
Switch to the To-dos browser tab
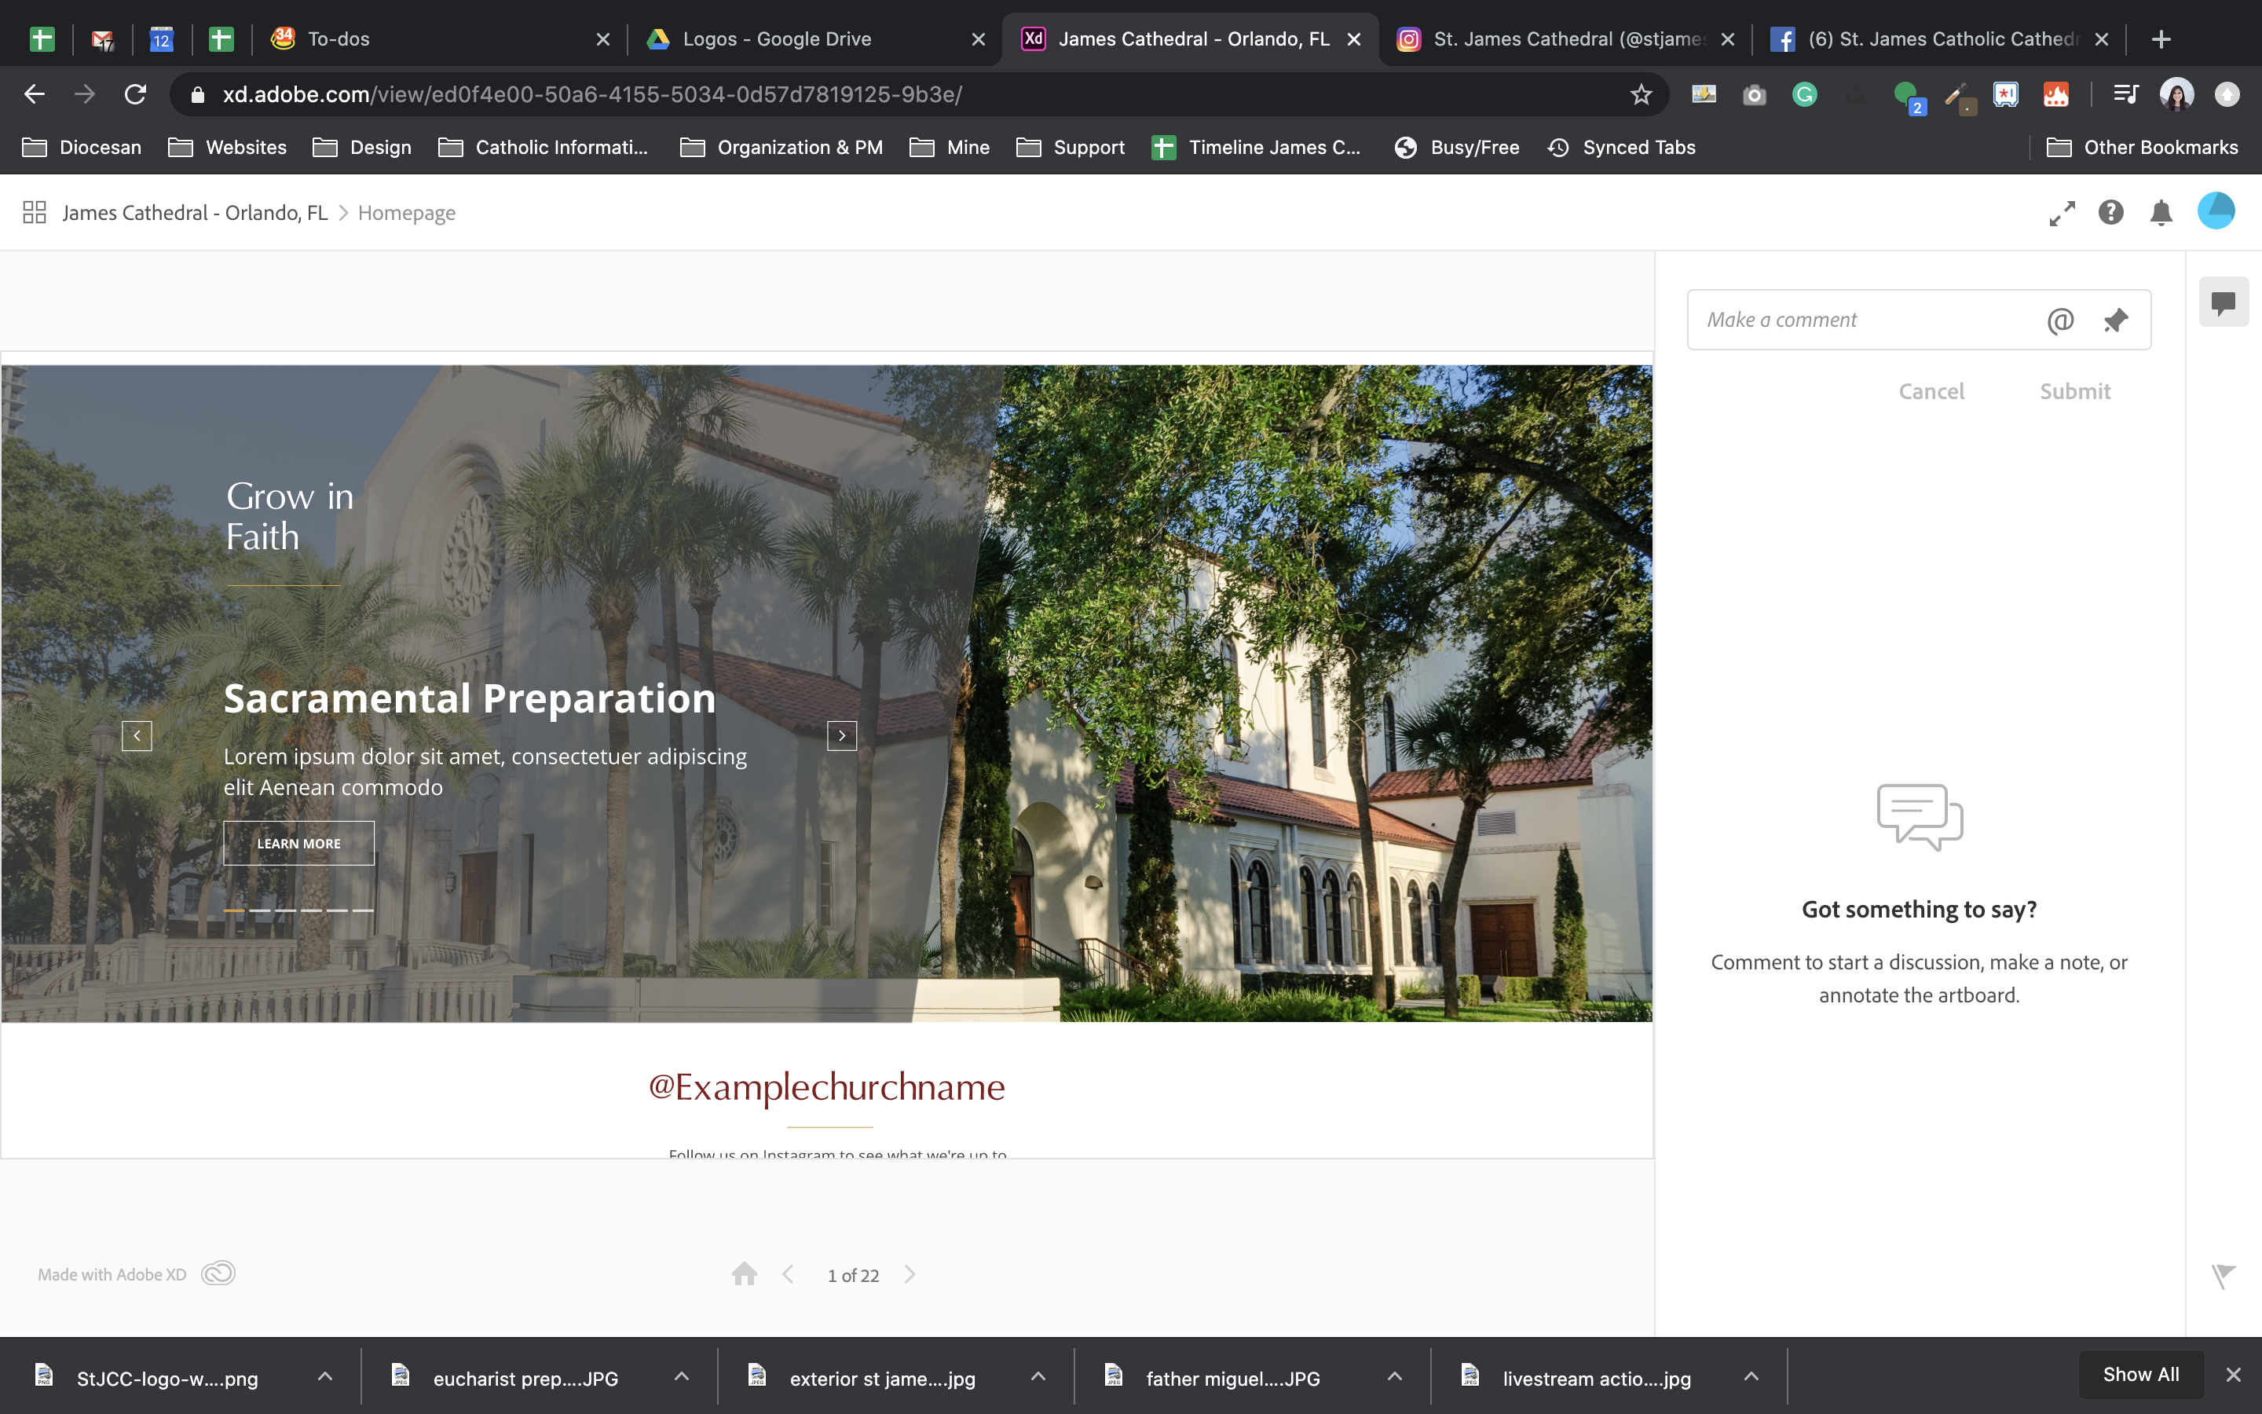click(339, 39)
